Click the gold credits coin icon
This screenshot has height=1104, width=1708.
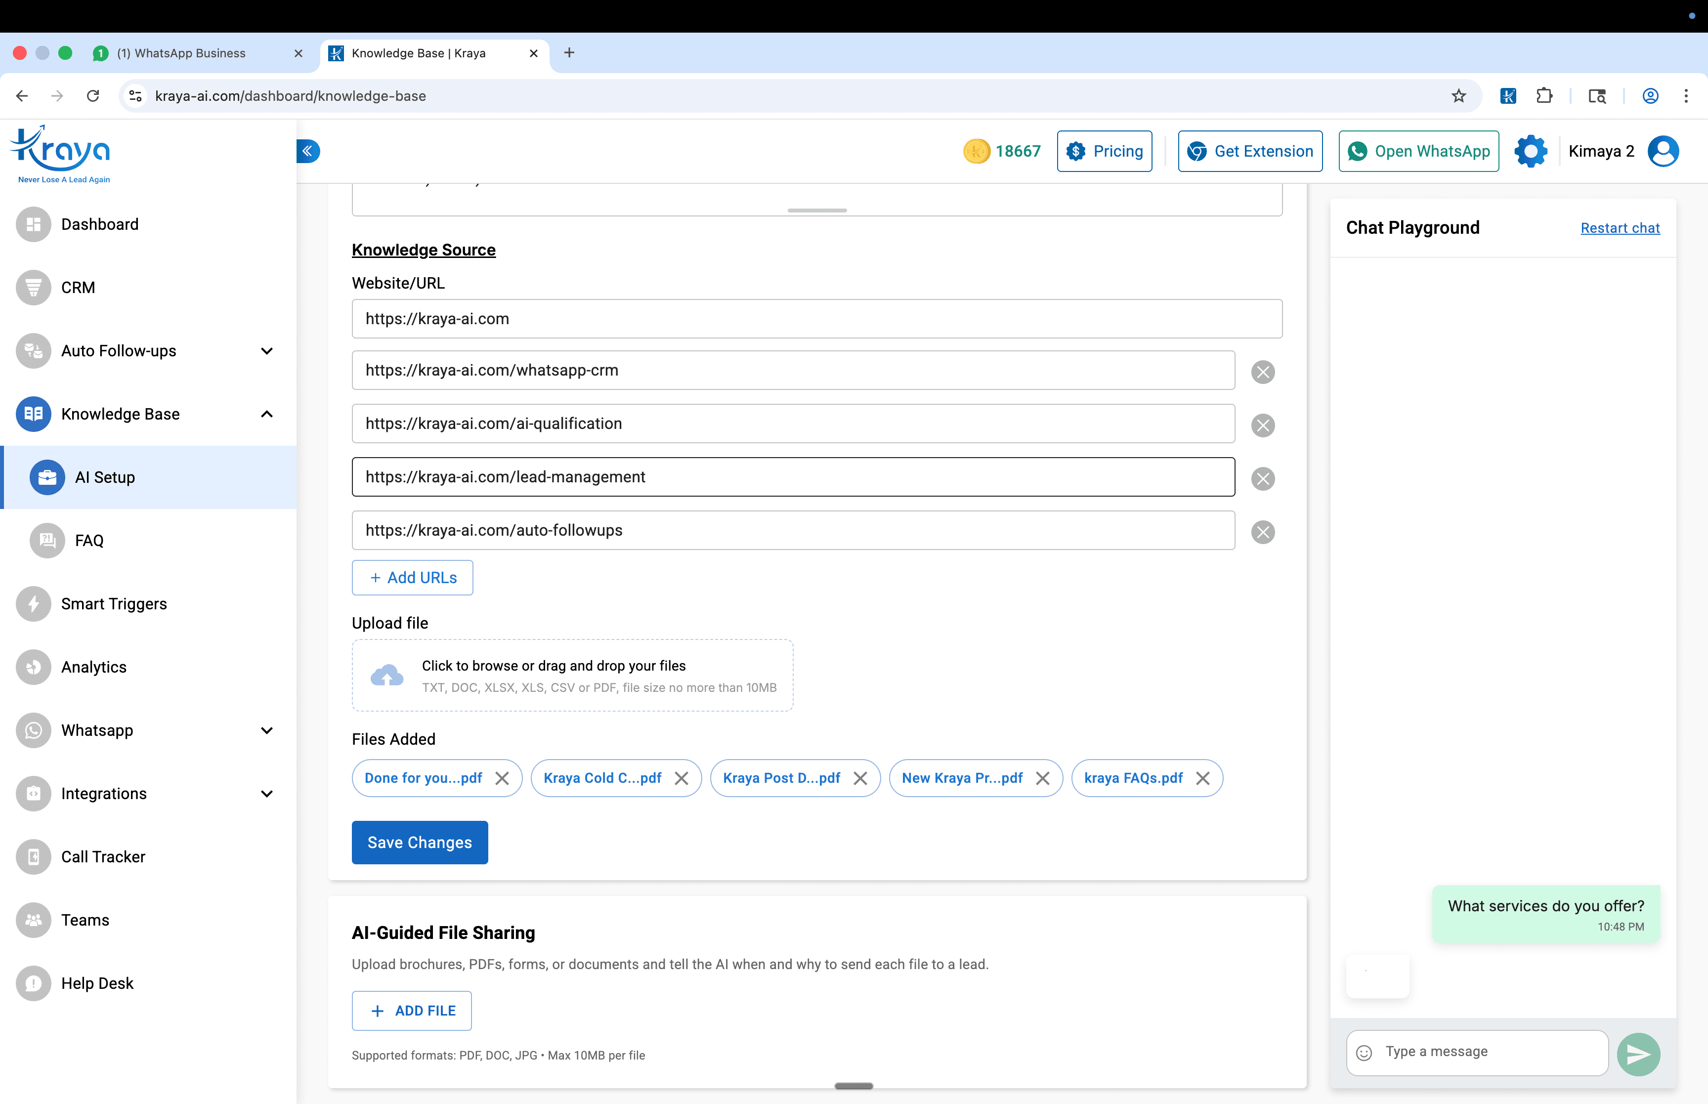point(976,151)
